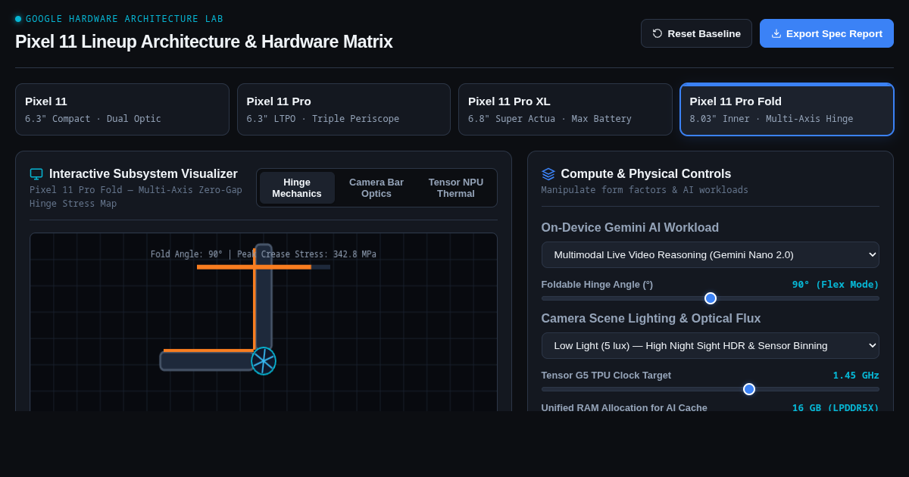Open the On-Device Gemini AI Workload dropdown

tap(711, 254)
